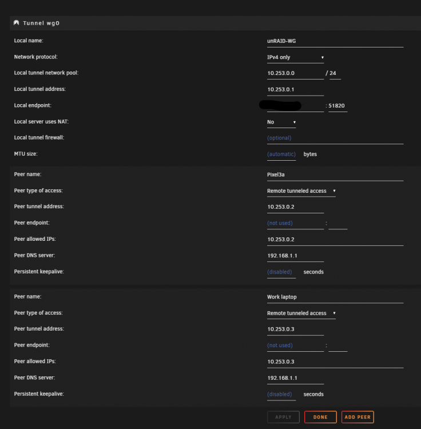This screenshot has width=421, height=429.
Task: Click Work laptop peer endpoint not used field
Action: click(x=295, y=345)
